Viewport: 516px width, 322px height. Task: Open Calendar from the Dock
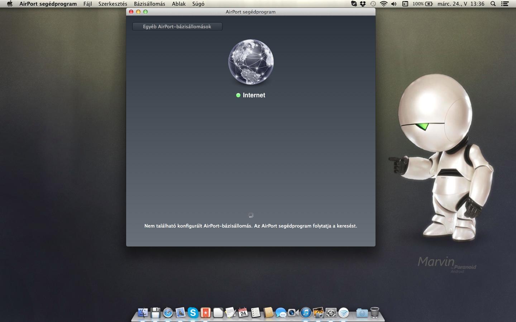click(x=243, y=313)
